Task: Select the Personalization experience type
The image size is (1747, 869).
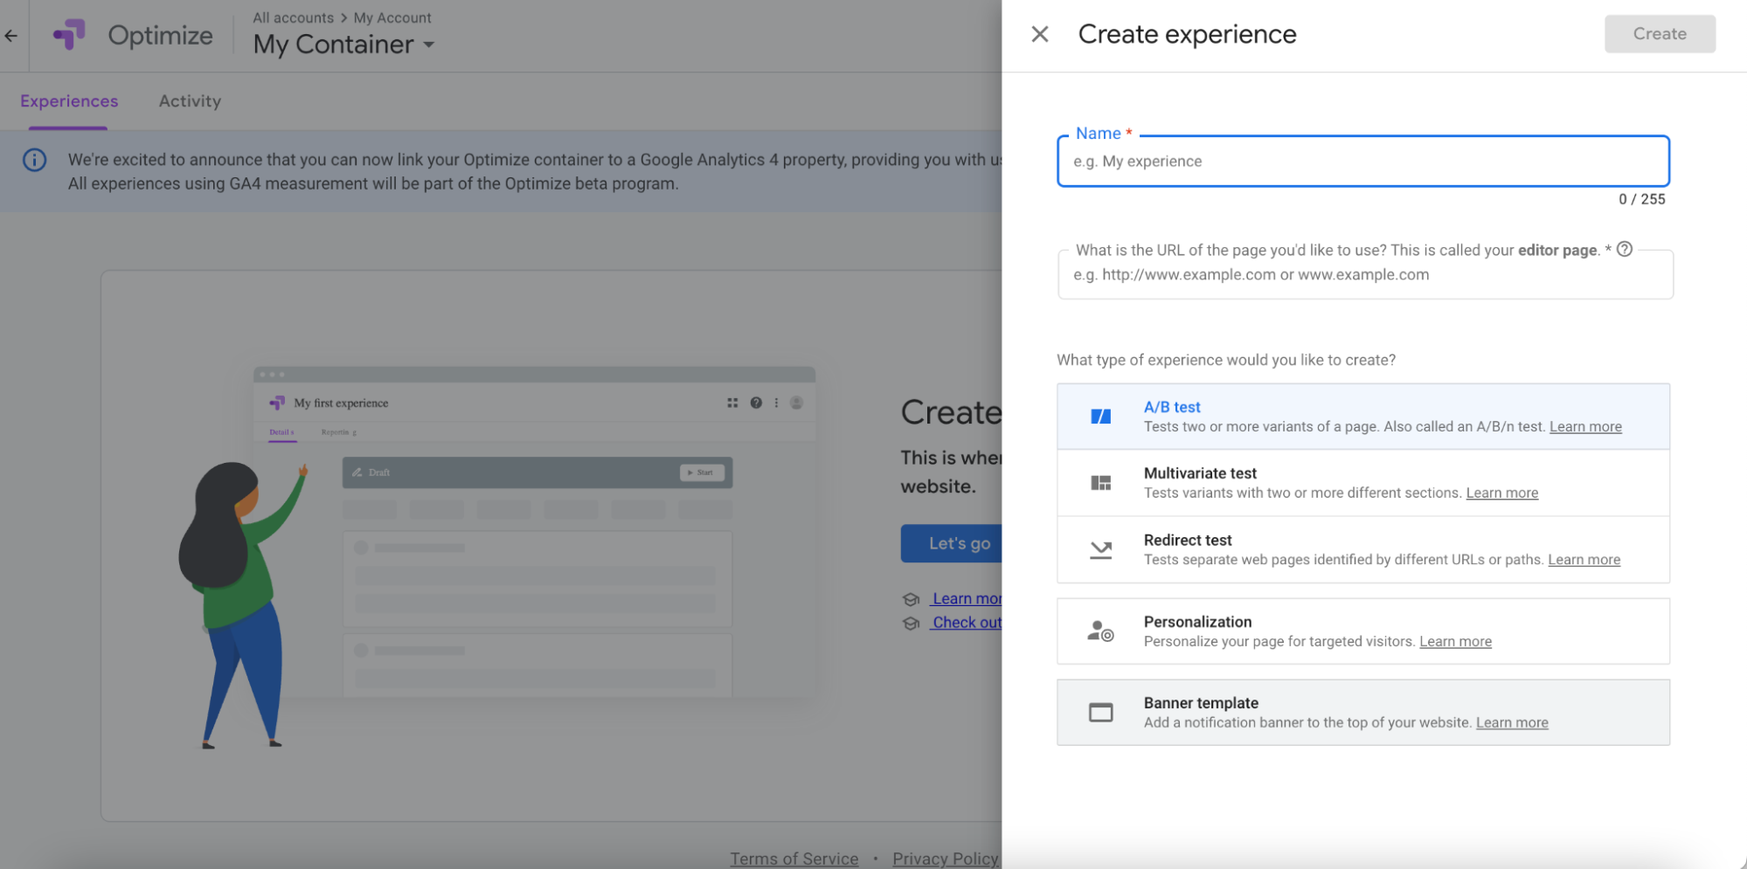Action: pyautogui.click(x=1362, y=631)
